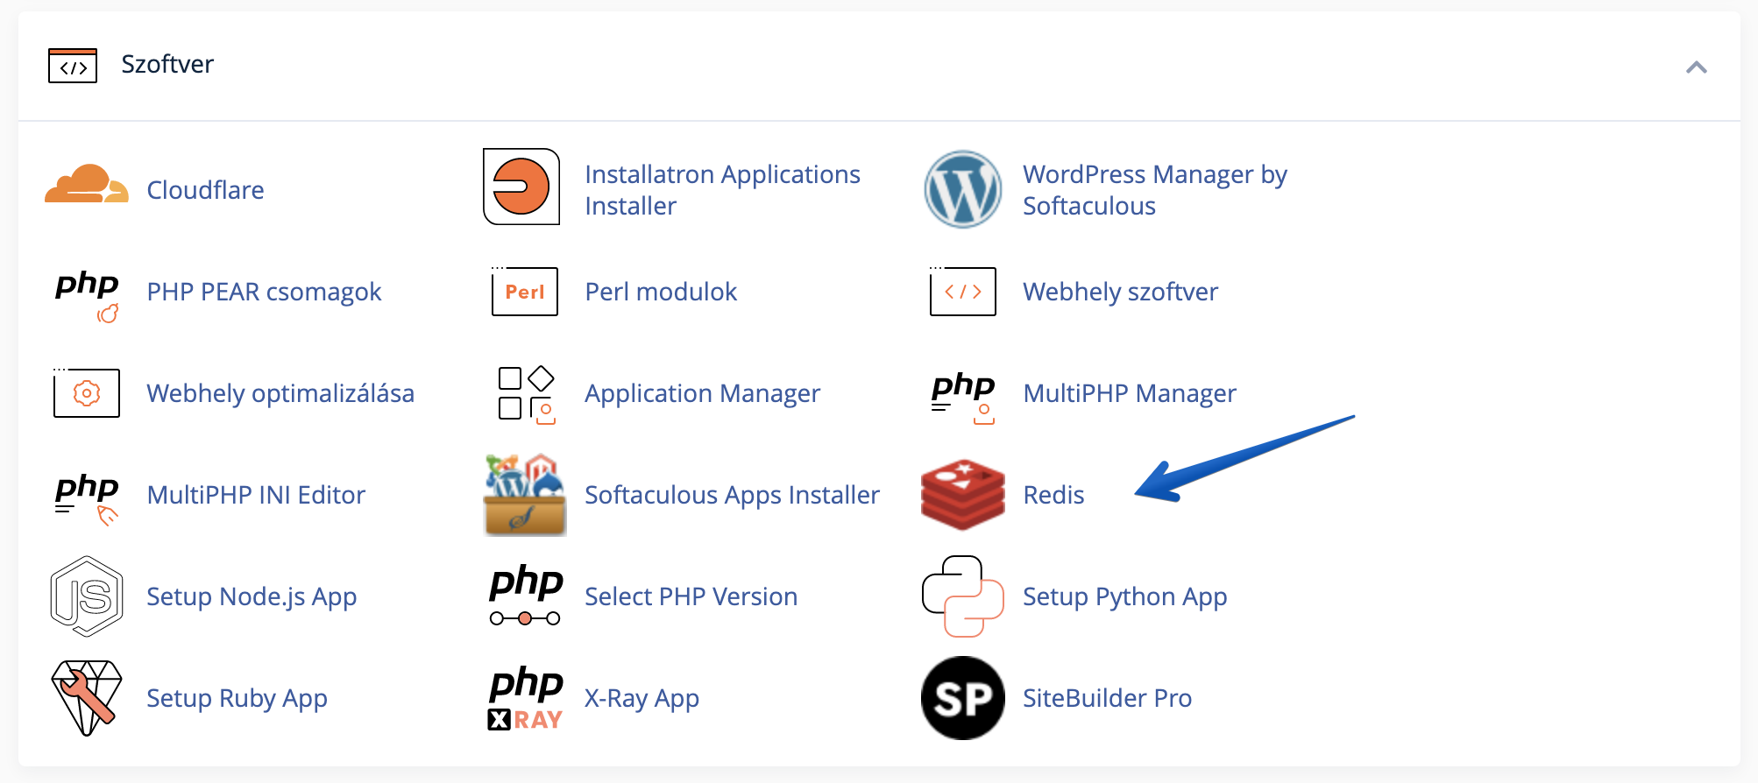Click the Softaculous Apps Installer box icon
Image resolution: width=1758 pixels, height=783 pixels.
(525, 495)
